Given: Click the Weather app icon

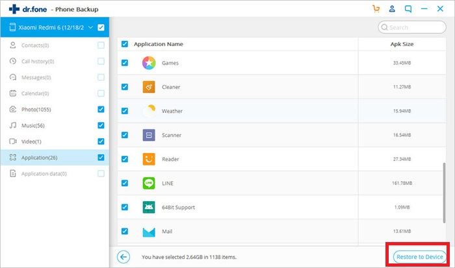Looking at the screenshot, I should click(x=149, y=111).
